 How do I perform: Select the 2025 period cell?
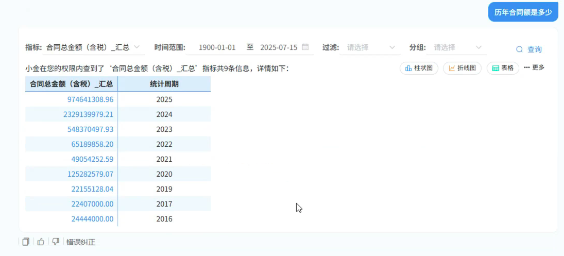pos(164,99)
